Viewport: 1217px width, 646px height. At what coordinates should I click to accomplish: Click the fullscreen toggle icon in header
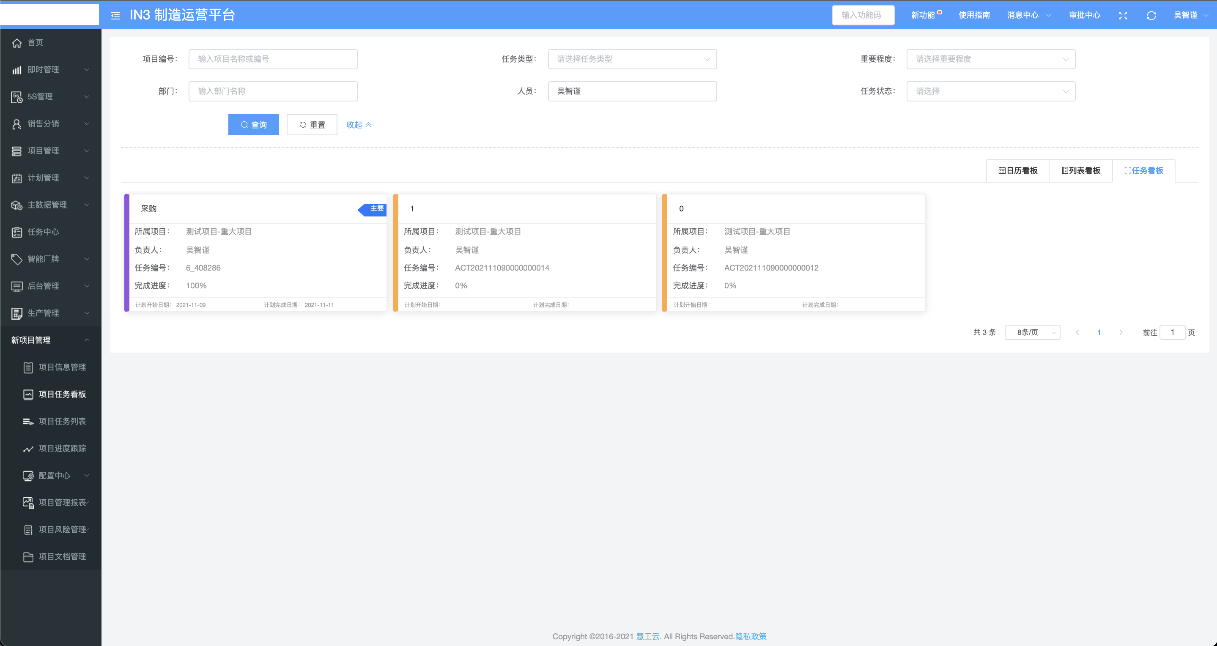click(x=1123, y=16)
